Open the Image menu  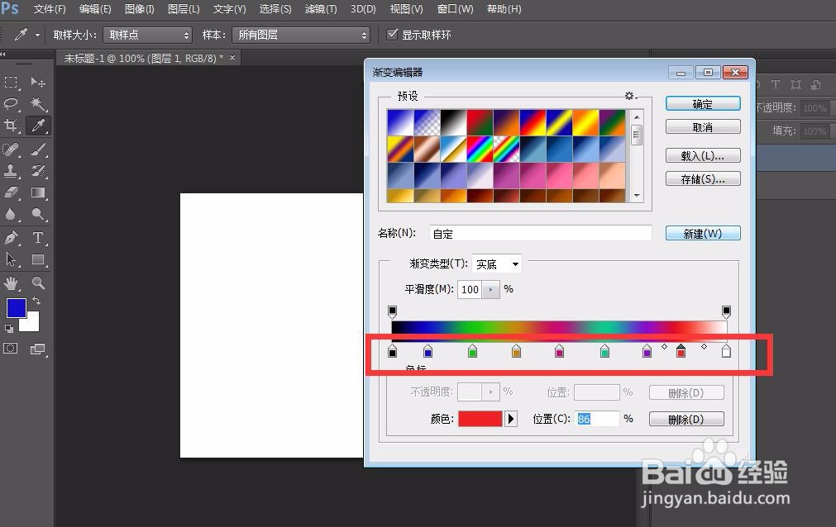tap(139, 9)
